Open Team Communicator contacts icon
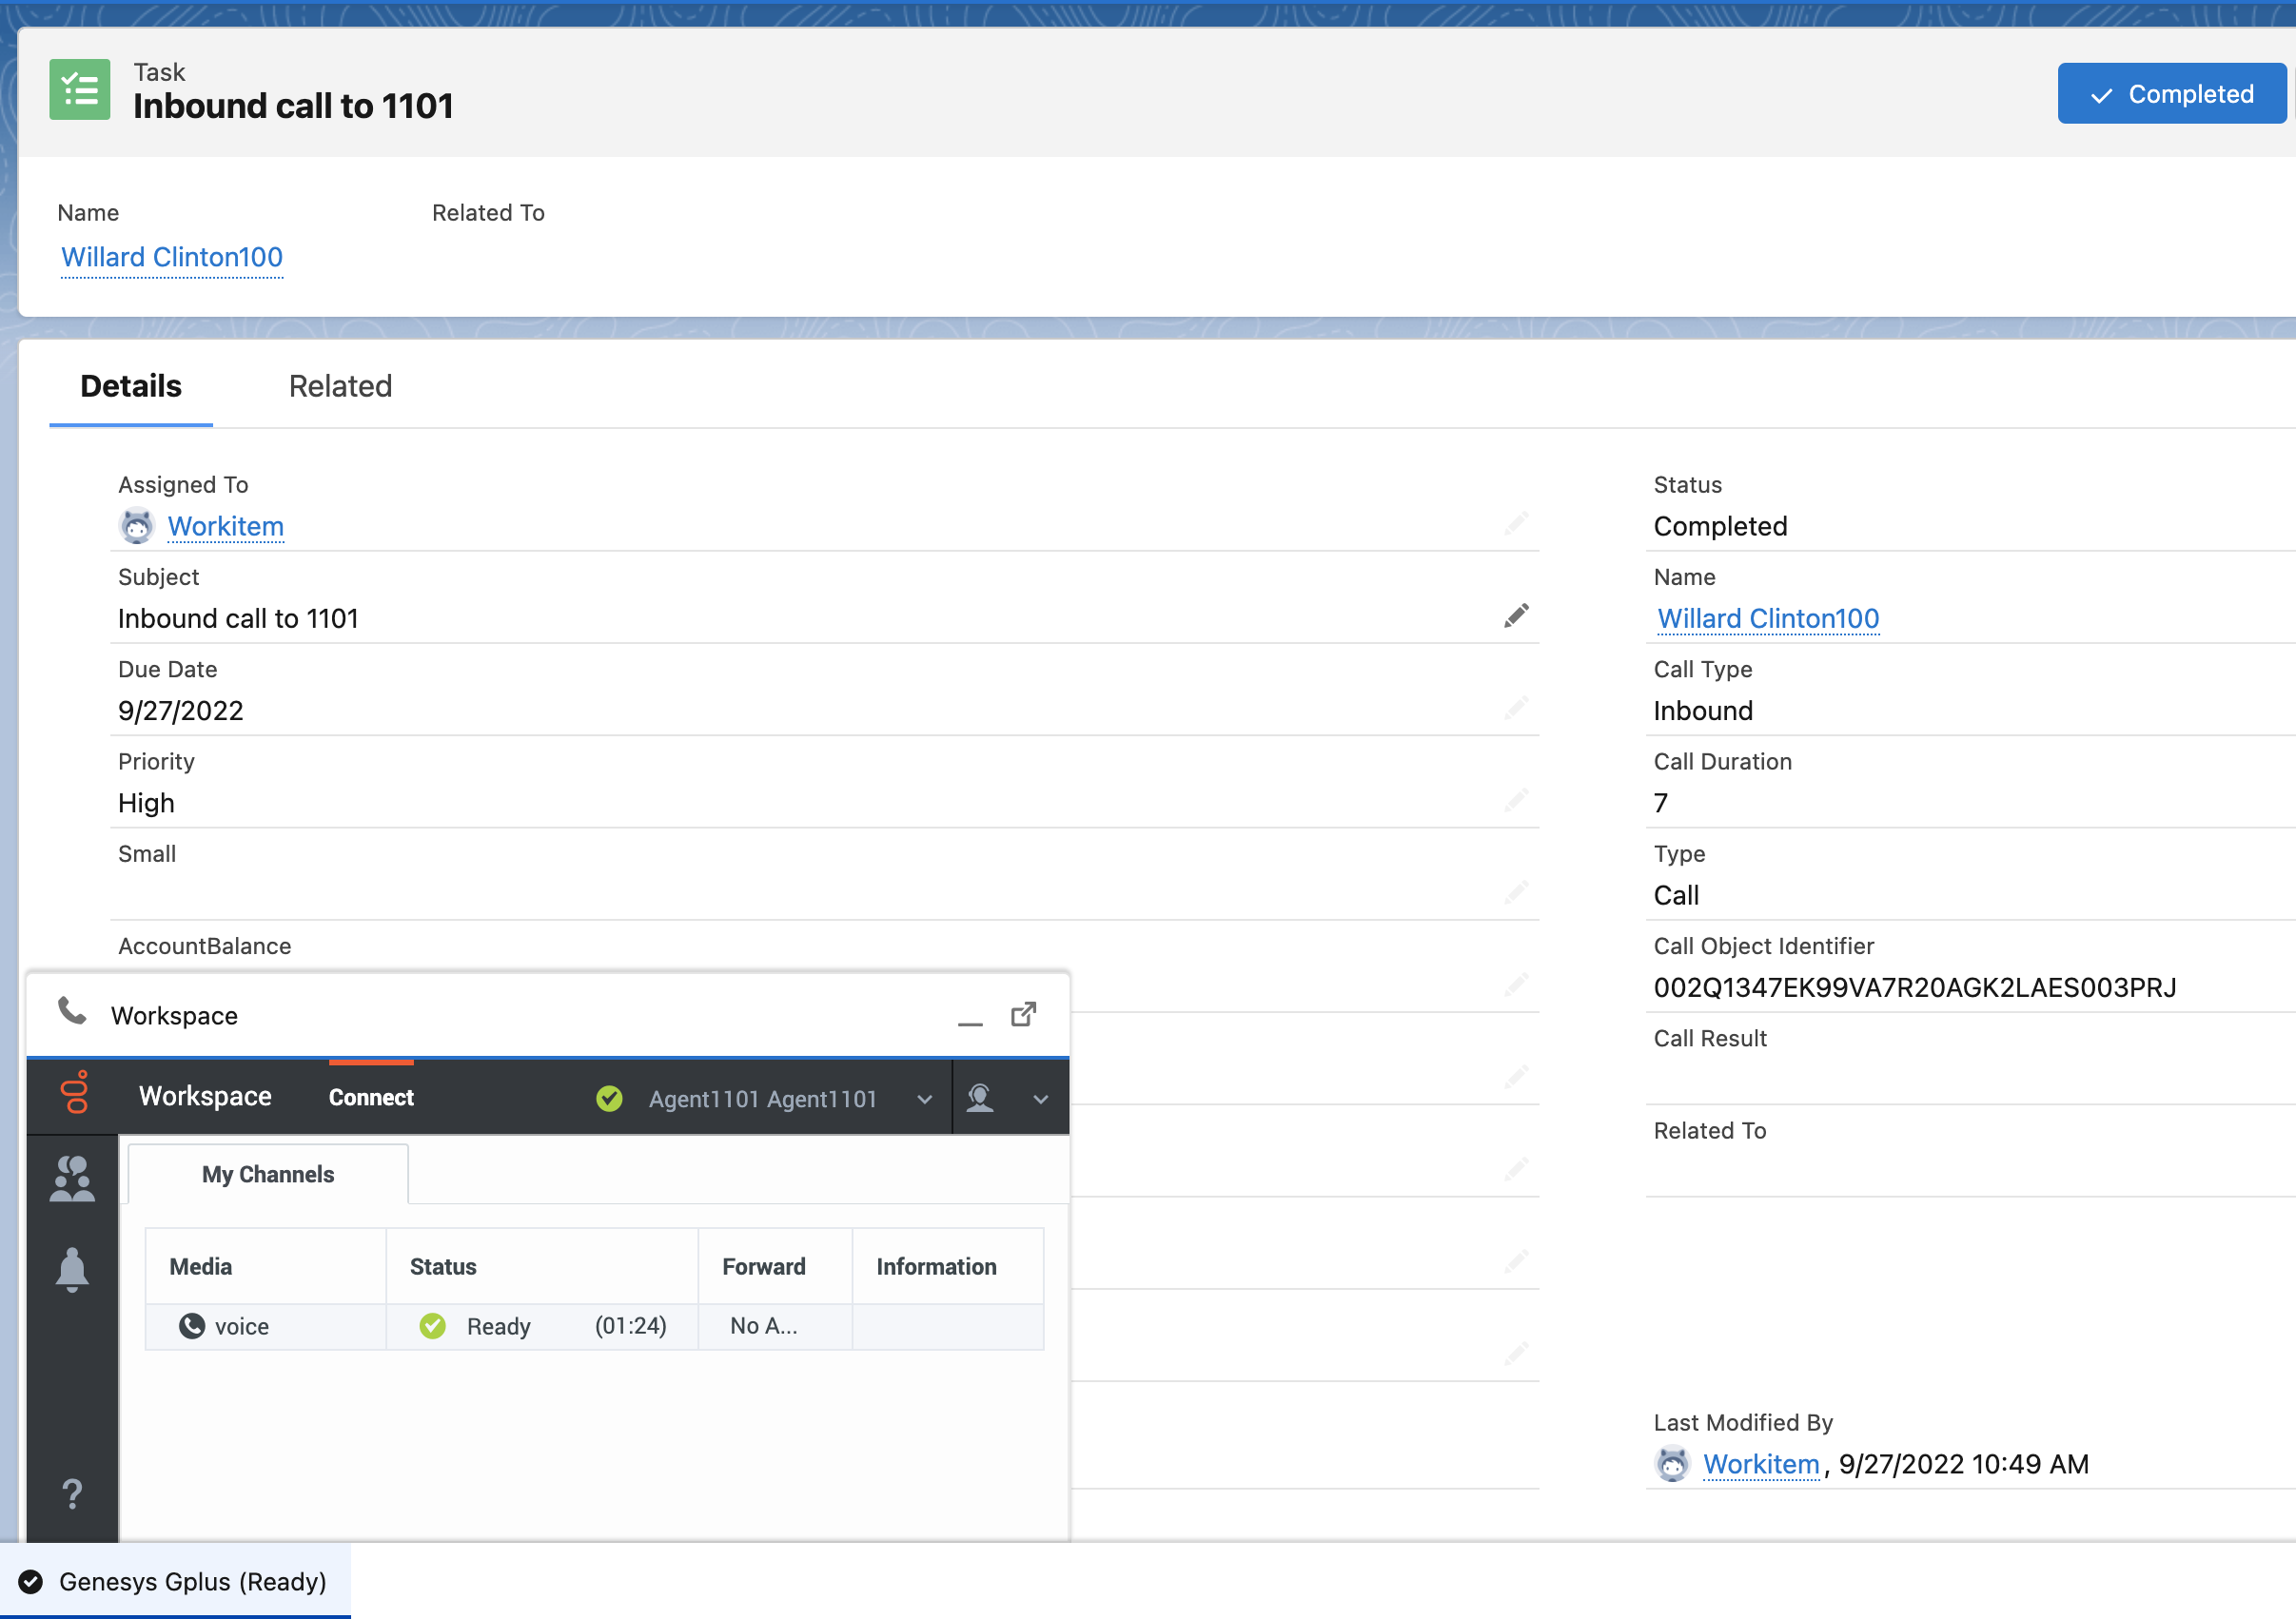Viewport: 2296px width, 1619px height. [72, 1179]
